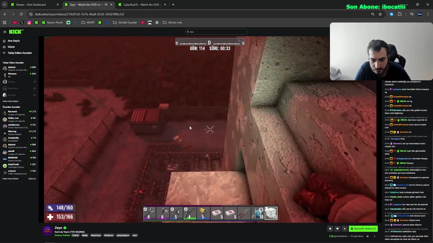Mute the Zeyn tab audio icon
This screenshot has height=243, width=433.
106,5
